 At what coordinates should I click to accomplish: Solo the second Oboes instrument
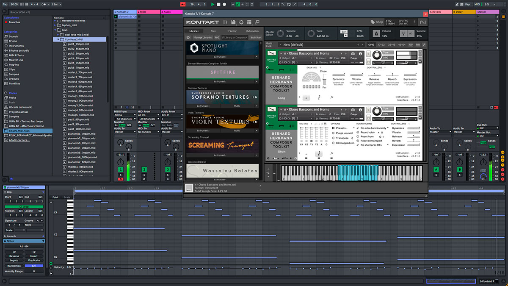[x=368, y=110]
